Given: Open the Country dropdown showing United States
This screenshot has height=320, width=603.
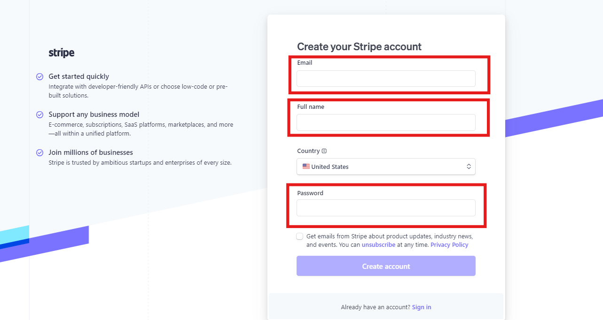Looking at the screenshot, I should point(386,167).
